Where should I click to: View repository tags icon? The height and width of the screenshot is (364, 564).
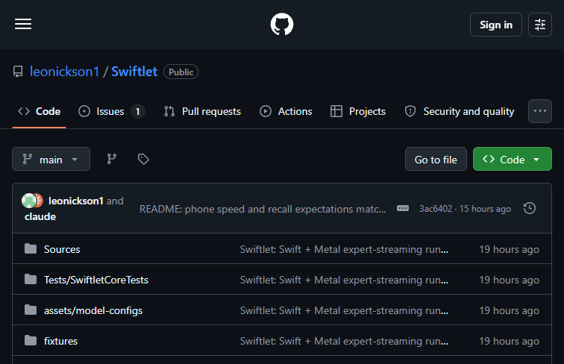tap(143, 159)
